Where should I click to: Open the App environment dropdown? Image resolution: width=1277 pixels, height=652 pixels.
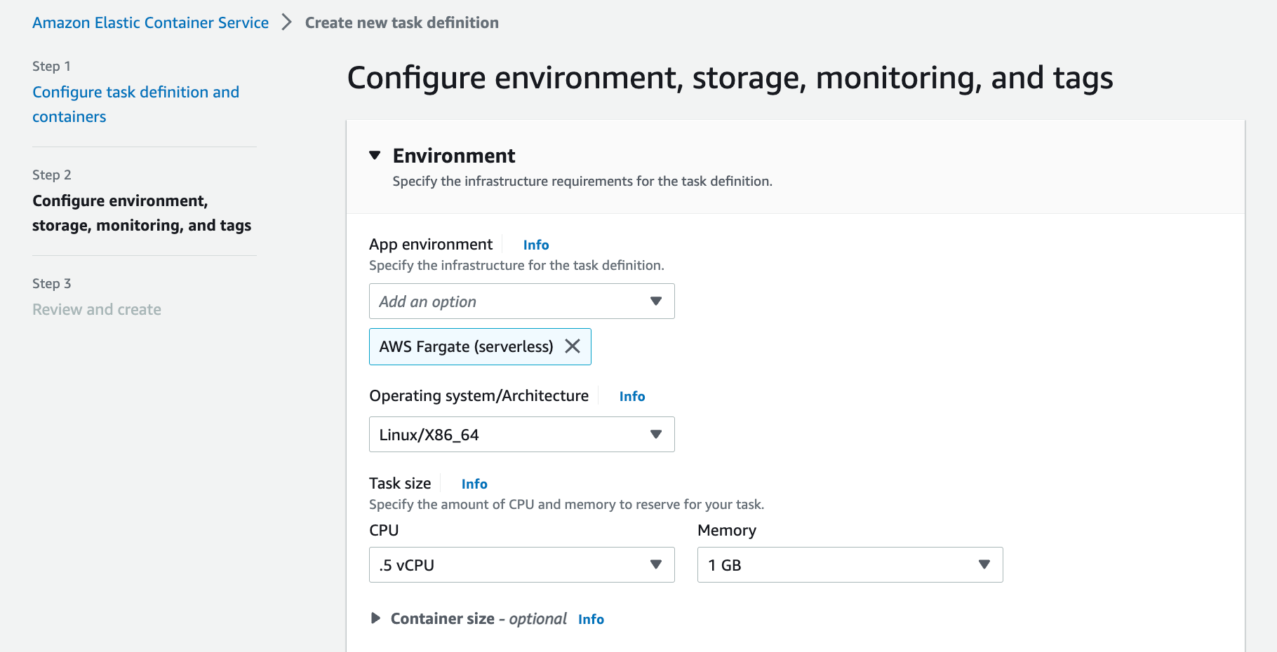tap(655, 301)
